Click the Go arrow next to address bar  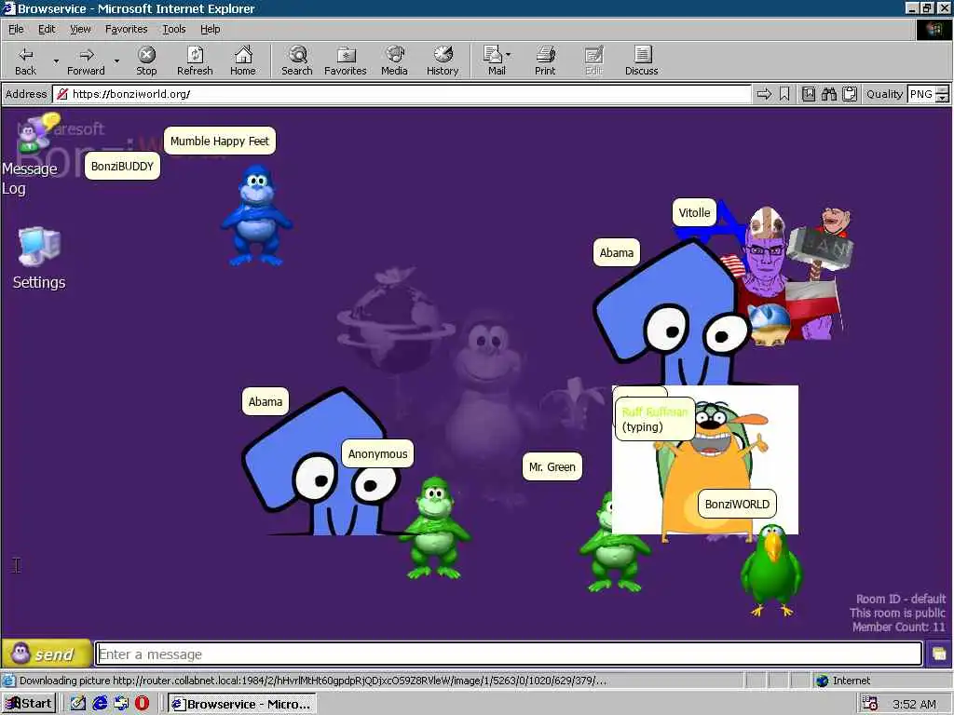coord(764,94)
